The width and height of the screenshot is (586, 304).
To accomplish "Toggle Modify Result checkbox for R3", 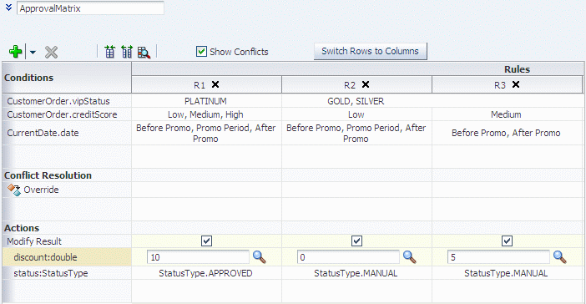I will point(508,241).
